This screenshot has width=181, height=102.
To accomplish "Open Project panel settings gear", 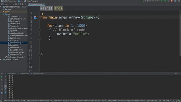I will (x=23, y=4).
